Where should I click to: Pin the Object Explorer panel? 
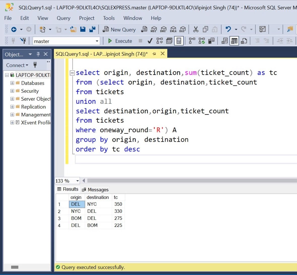(x=38, y=54)
